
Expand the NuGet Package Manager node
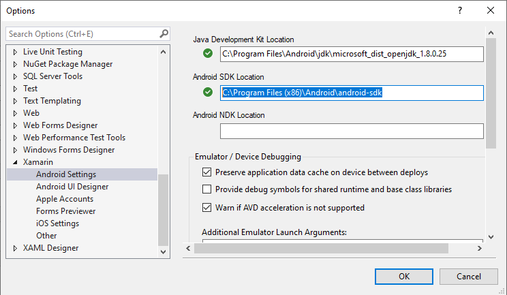click(x=15, y=64)
